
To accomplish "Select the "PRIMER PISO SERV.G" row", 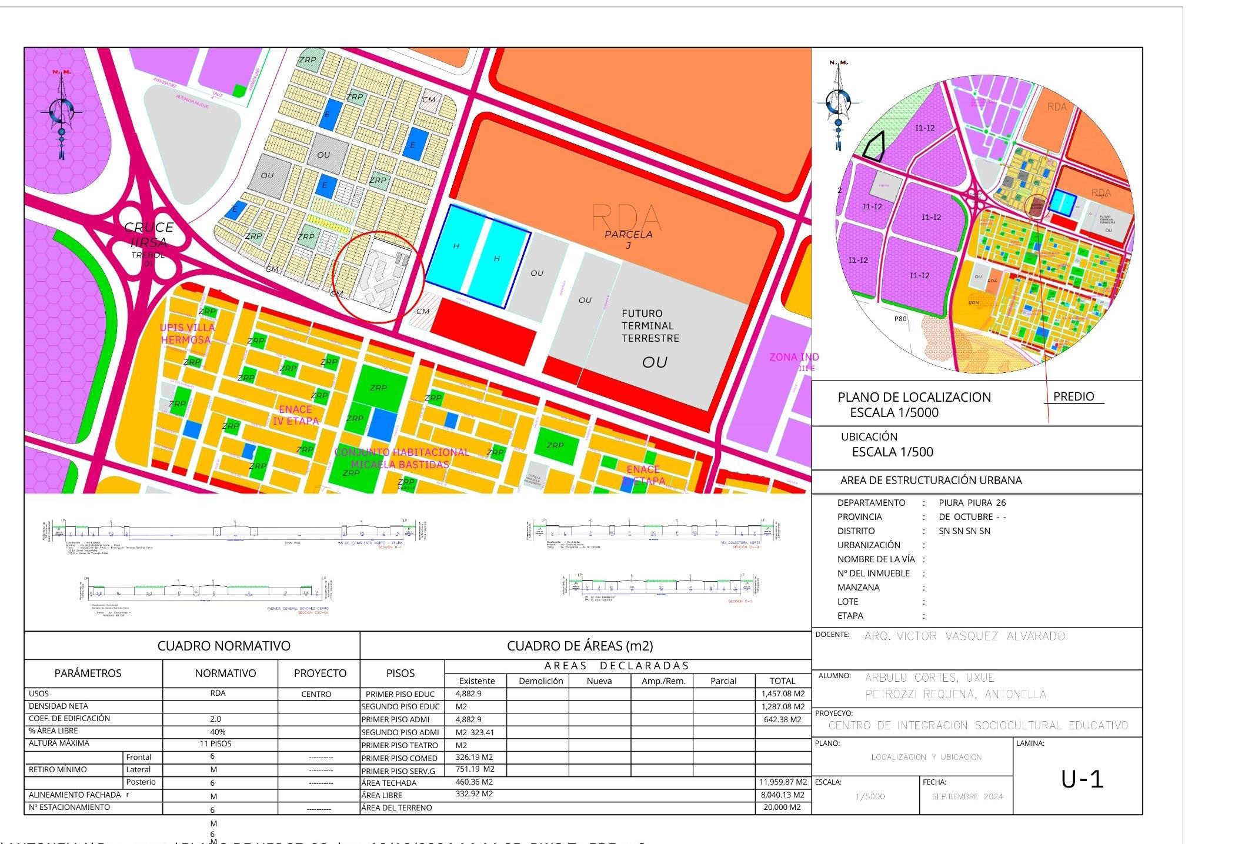I will click(x=400, y=771).
